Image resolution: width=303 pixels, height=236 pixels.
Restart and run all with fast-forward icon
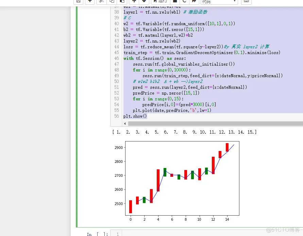194,1
